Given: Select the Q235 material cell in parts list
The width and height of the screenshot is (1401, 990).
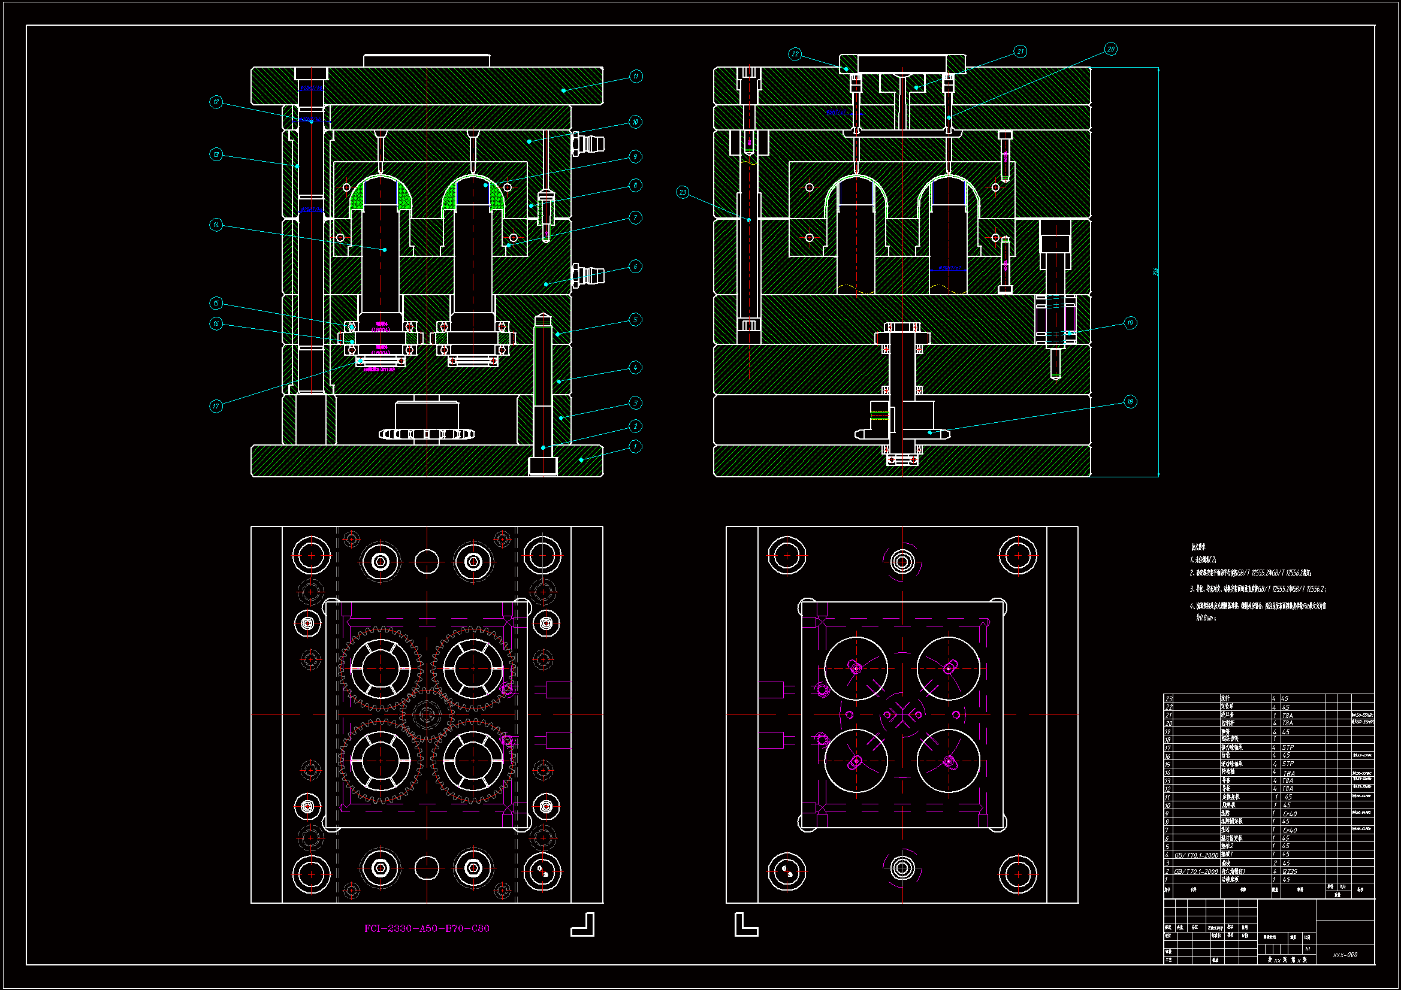Looking at the screenshot, I should 1290,871.
